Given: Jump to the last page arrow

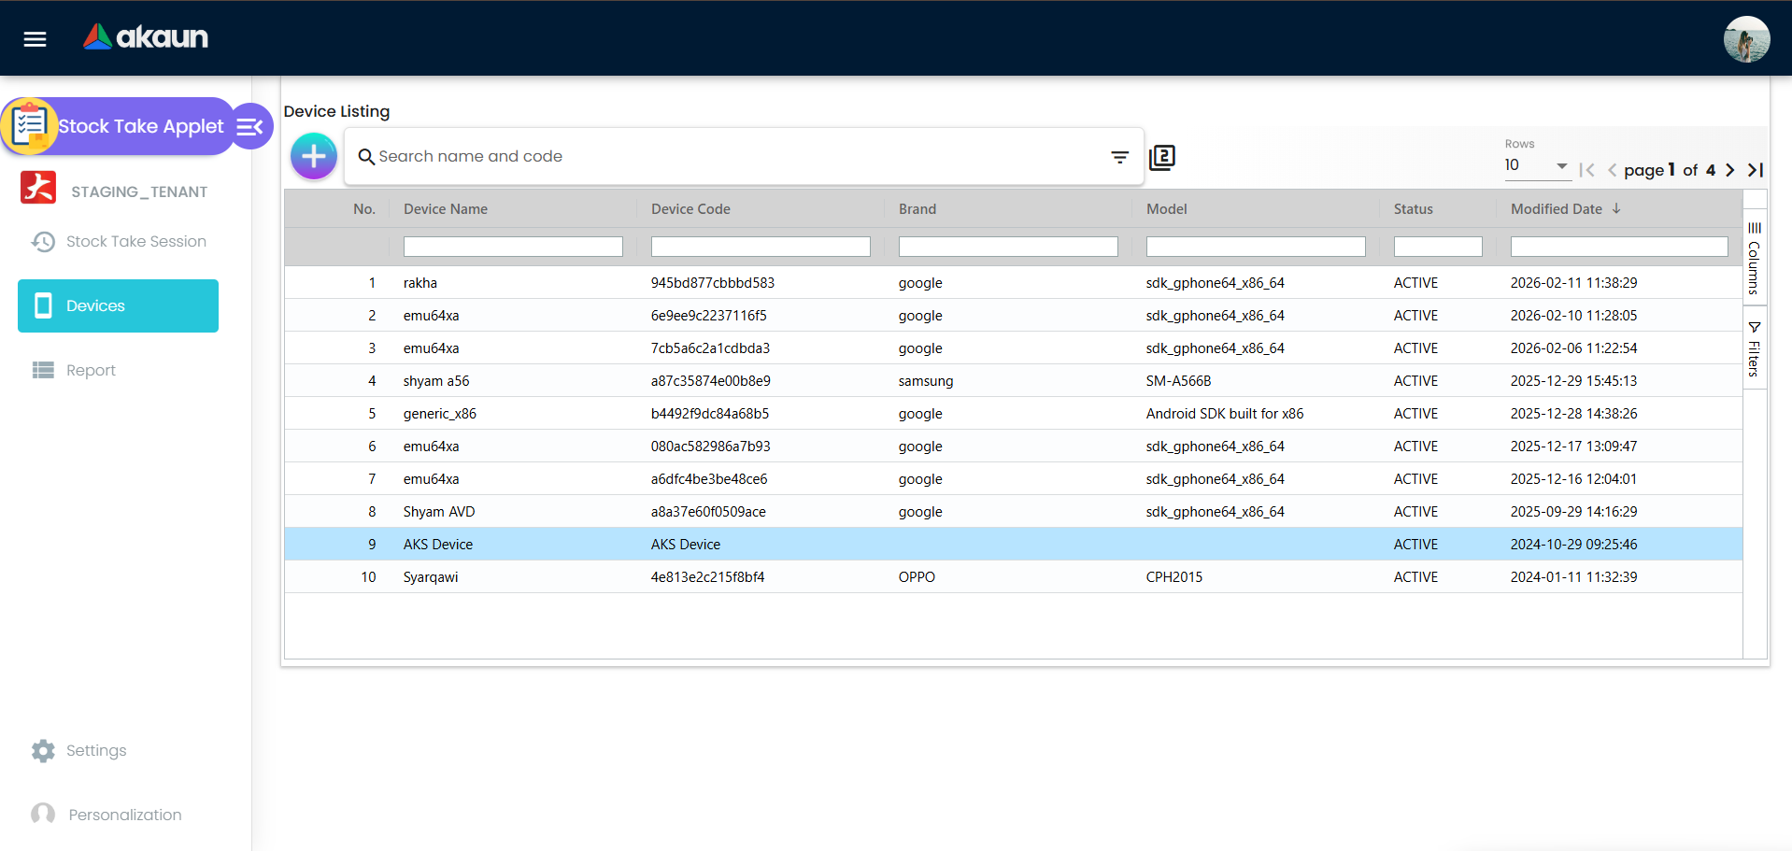Looking at the screenshot, I should tap(1756, 170).
